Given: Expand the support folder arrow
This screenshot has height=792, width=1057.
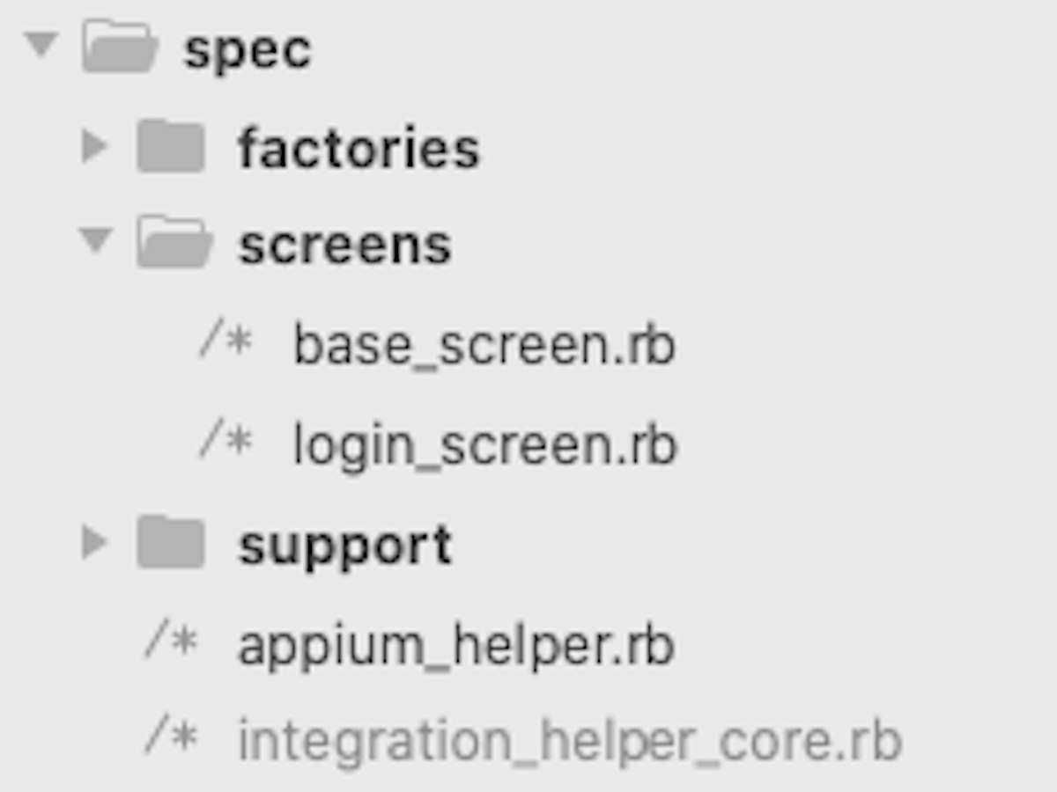Looking at the screenshot, I should click(x=94, y=543).
